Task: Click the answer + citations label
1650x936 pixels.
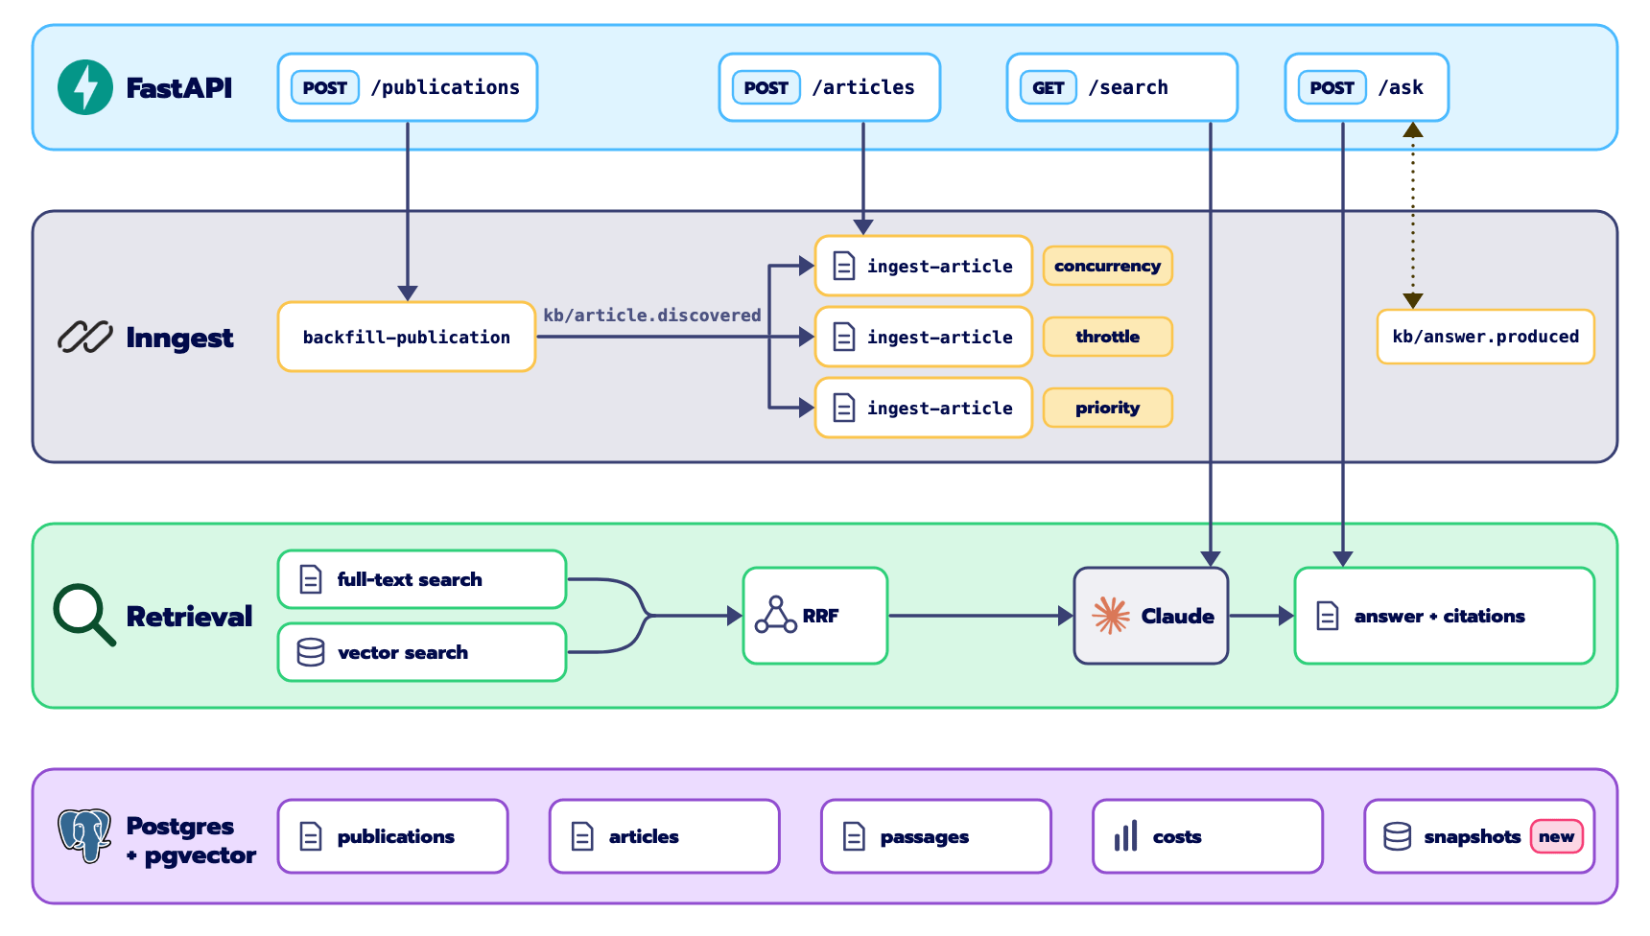Action: pos(1440,616)
